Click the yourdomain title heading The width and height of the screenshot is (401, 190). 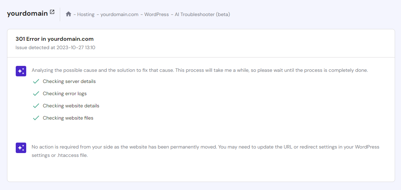[27, 14]
